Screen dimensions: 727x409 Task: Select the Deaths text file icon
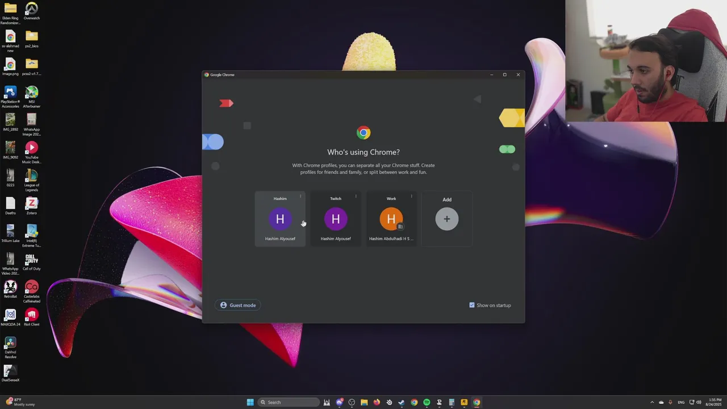(10, 206)
